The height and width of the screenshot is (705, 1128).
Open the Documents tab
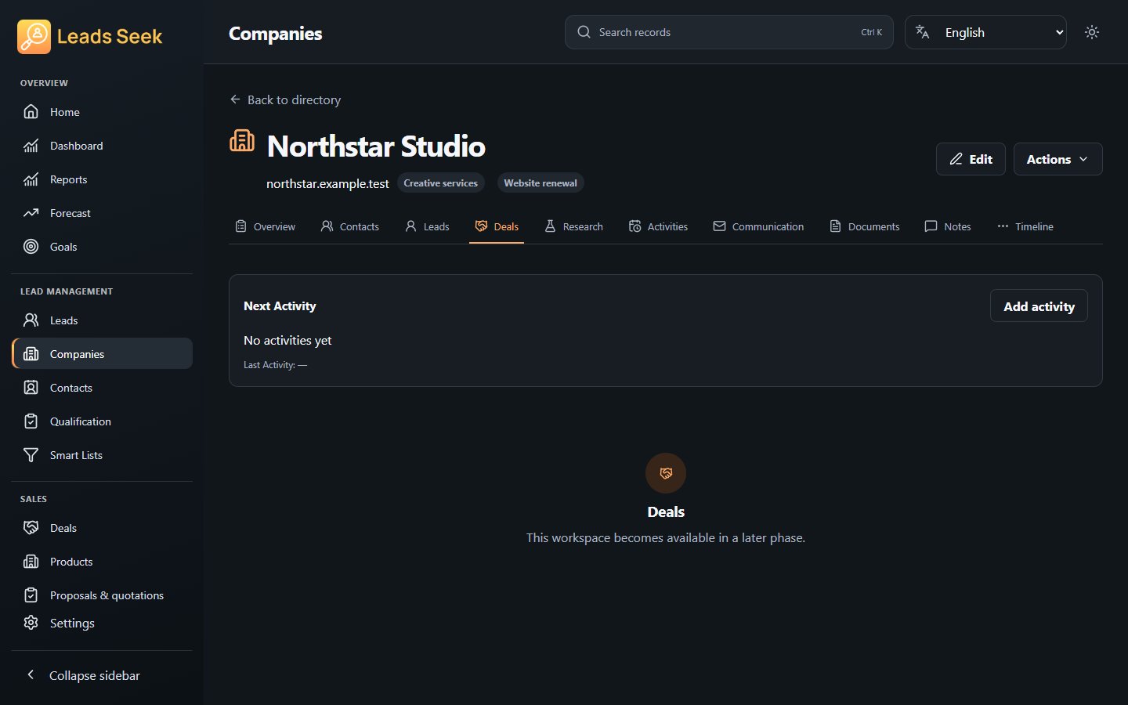click(x=865, y=226)
